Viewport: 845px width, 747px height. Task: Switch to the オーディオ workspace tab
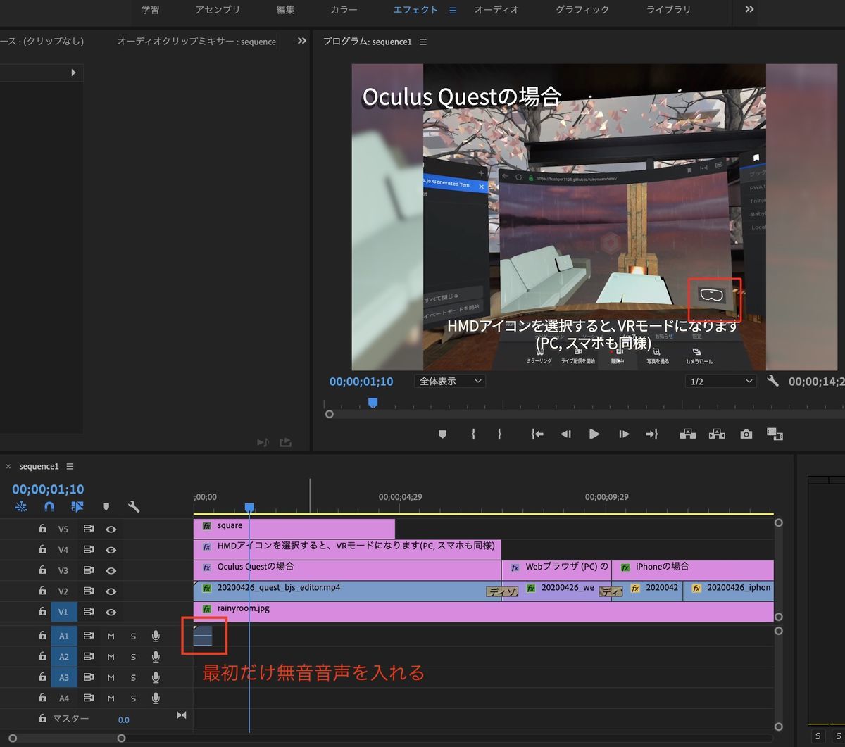tap(496, 10)
